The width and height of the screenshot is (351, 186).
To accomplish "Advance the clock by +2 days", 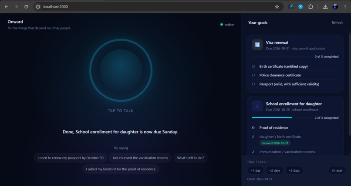I will pos(274,170).
